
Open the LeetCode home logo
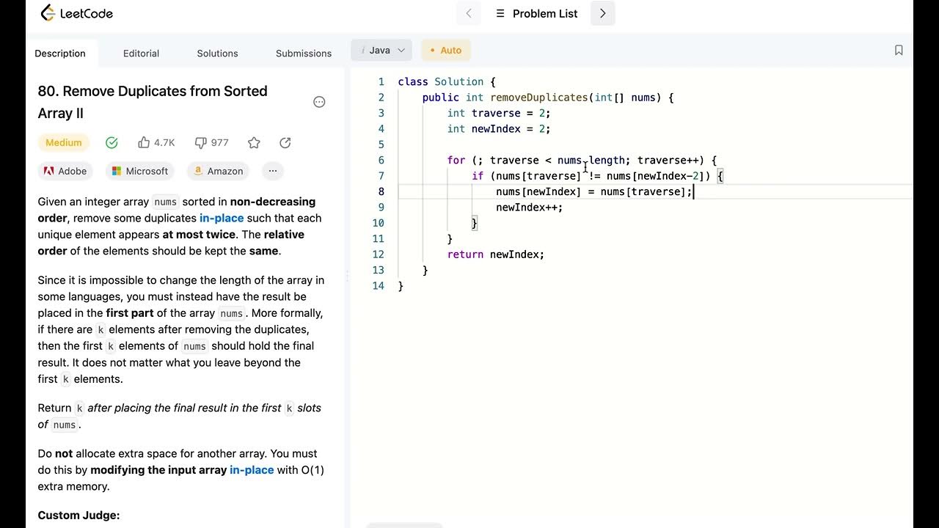coord(76,13)
